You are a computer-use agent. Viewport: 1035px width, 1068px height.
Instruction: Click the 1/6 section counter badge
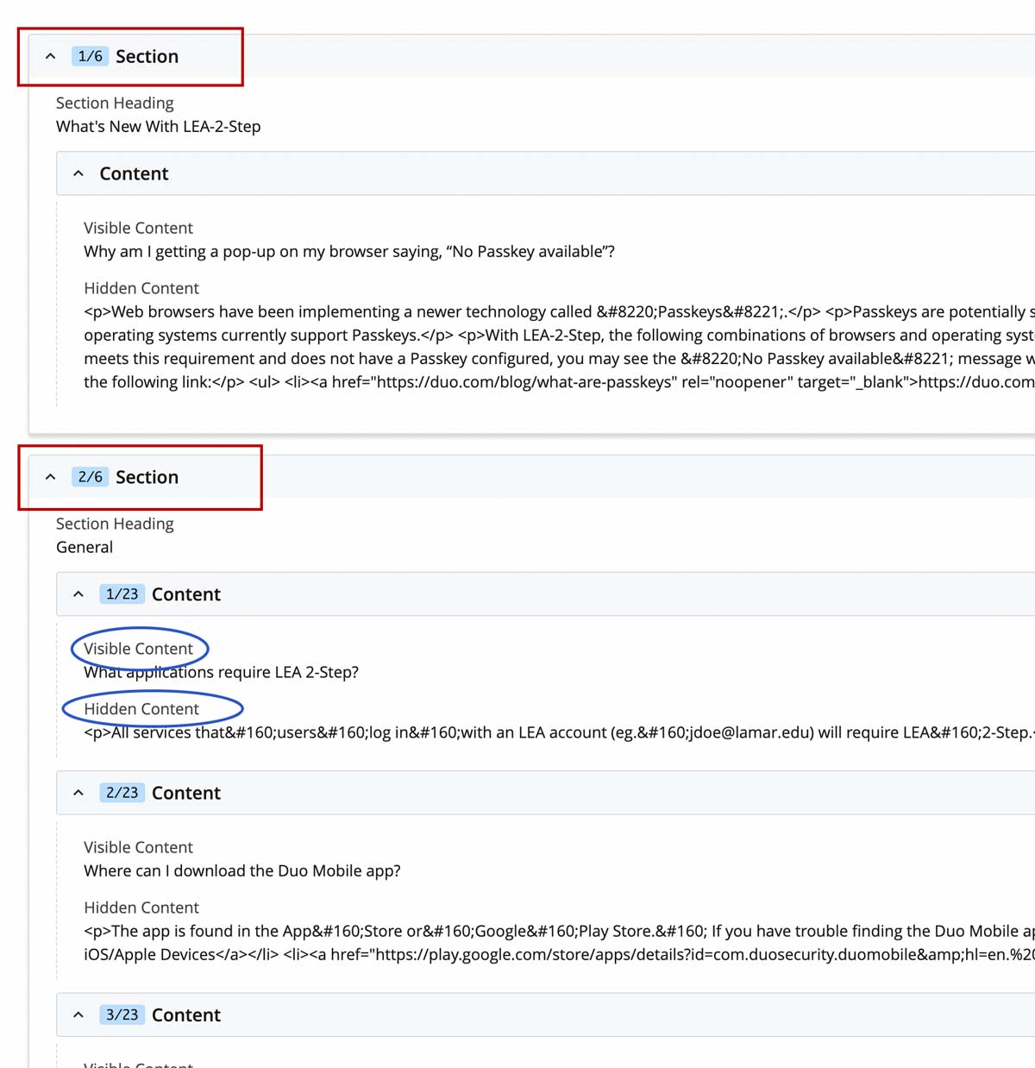click(x=90, y=57)
